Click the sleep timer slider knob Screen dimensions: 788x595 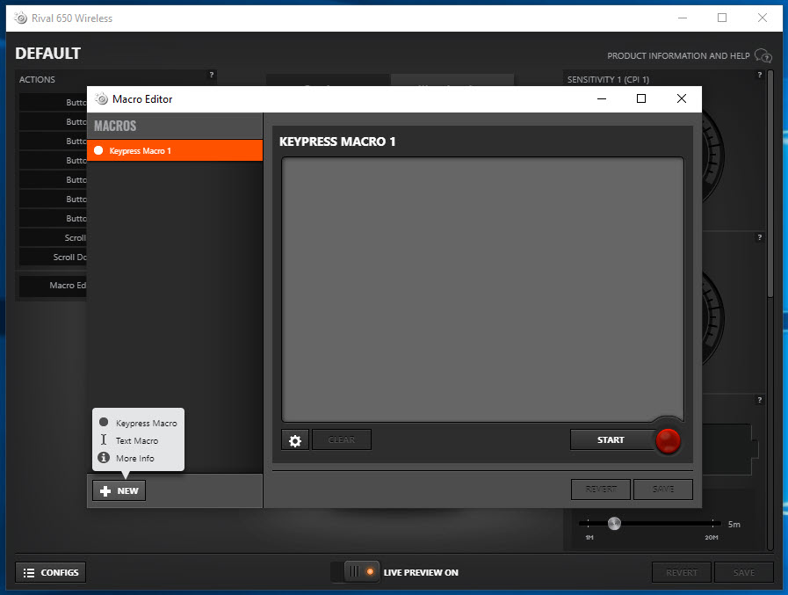(614, 524)
